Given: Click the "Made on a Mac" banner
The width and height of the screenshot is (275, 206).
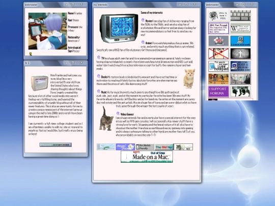Looking at the screenshot, I should point(147,157).
